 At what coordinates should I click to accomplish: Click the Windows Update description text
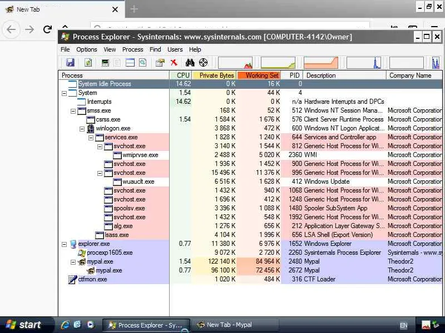click(327, 181)
